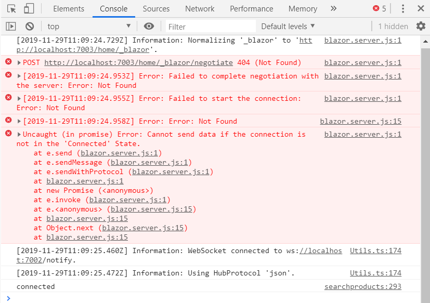Collapse the Uncaught in promise error

[19, 135]
